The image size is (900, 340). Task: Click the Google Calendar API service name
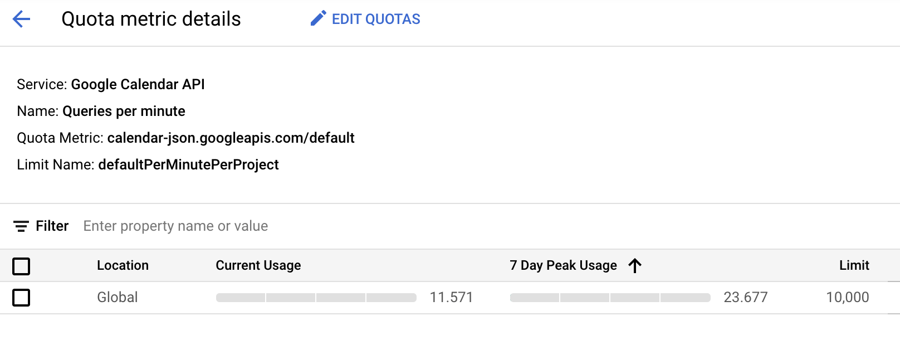click(x=137, y=84)
